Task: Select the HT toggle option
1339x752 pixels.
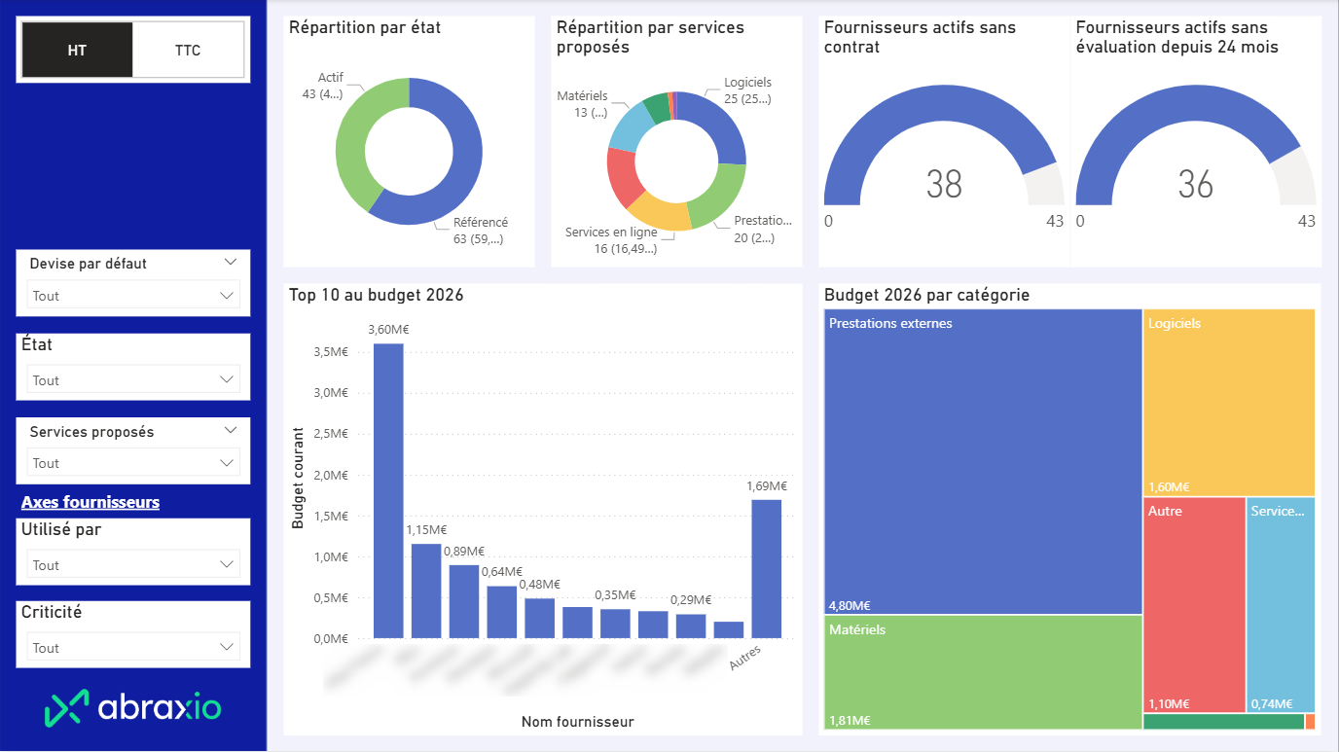Action: coord(77,51)
